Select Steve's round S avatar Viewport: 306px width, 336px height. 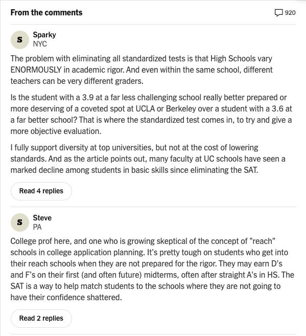[x=20, y=222]
